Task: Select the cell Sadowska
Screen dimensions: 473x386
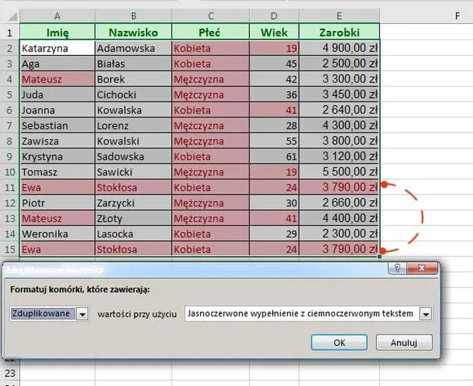Action: 133,156
